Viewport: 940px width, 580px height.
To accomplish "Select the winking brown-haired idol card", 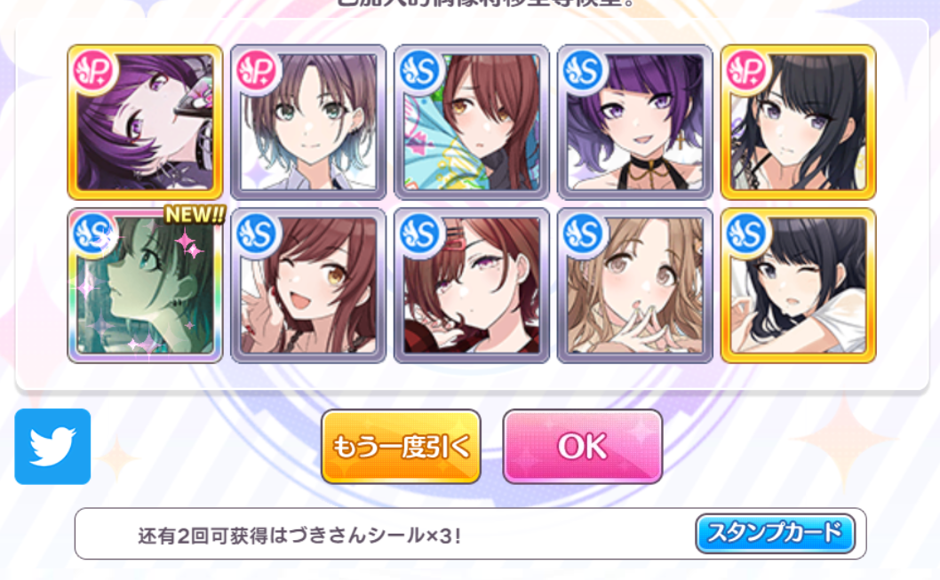I will click(x=308, y=285).
